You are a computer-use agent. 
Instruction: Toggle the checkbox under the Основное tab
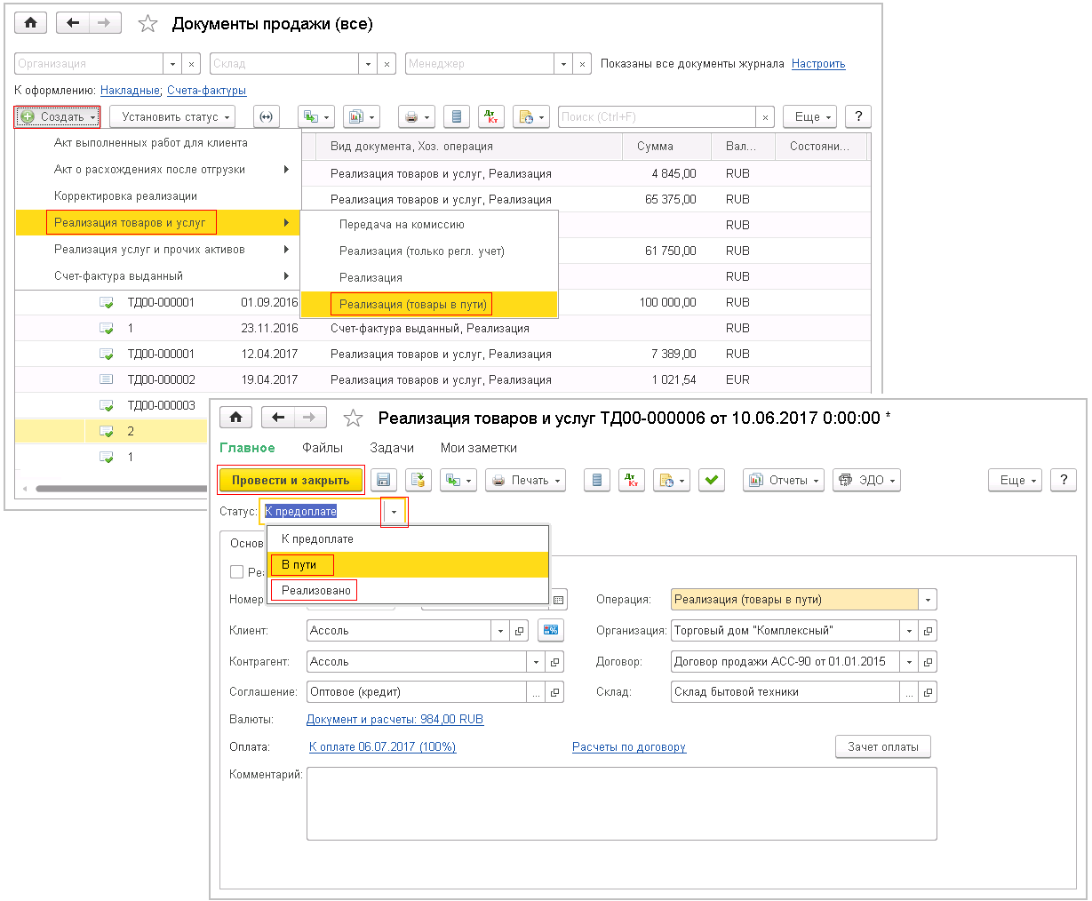click(x=237, y=572)
